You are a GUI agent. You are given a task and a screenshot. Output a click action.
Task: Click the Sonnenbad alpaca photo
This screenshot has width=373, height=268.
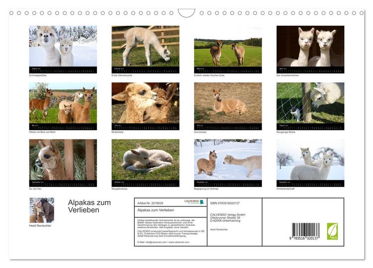click(x=228, y=106)
